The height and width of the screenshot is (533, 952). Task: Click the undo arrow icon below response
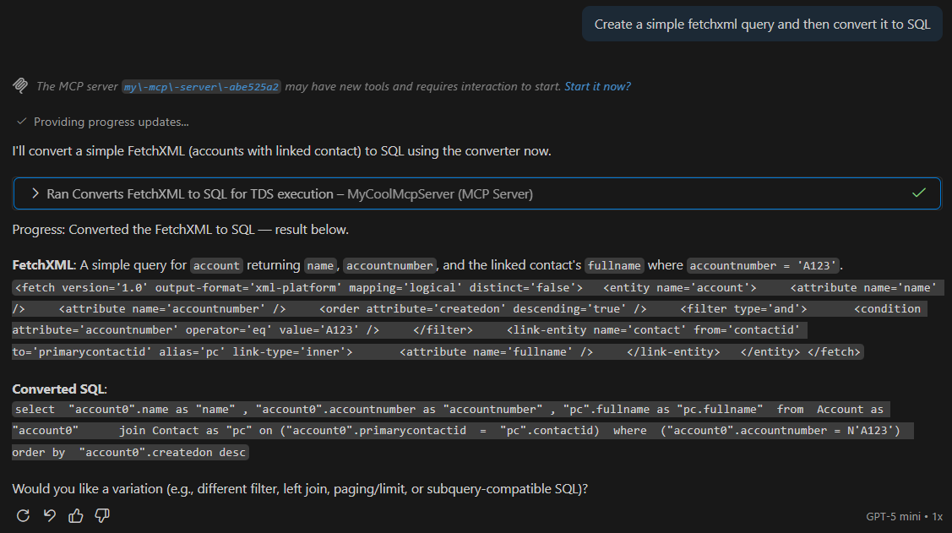click(x=49, y=515)
